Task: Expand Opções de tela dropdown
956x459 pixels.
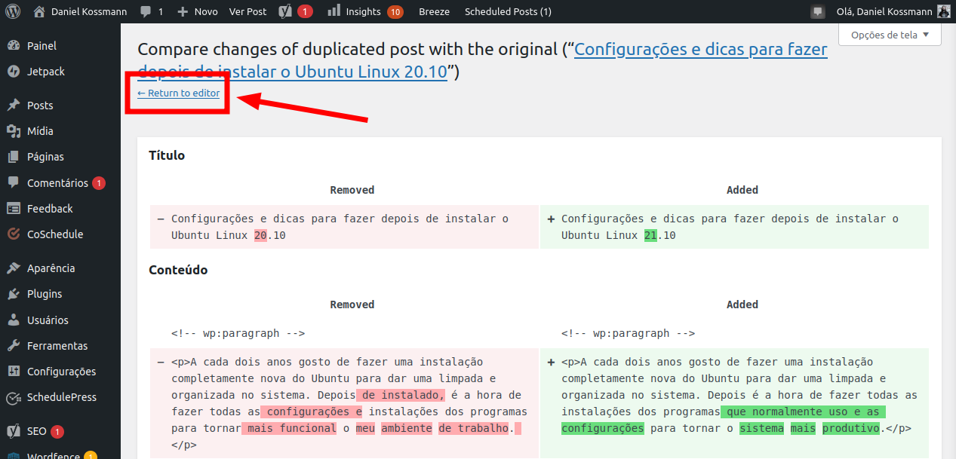Action: 890,35
